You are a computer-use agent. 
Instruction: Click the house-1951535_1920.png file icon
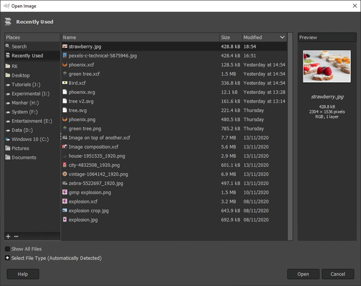[65, 156]
